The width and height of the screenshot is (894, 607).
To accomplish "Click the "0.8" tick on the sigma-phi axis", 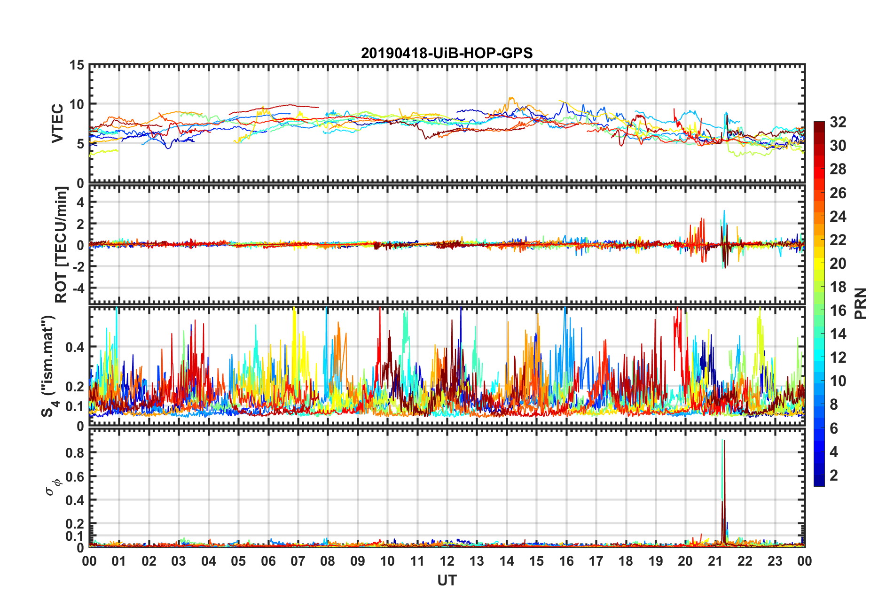I will click(x=75, y=453).
